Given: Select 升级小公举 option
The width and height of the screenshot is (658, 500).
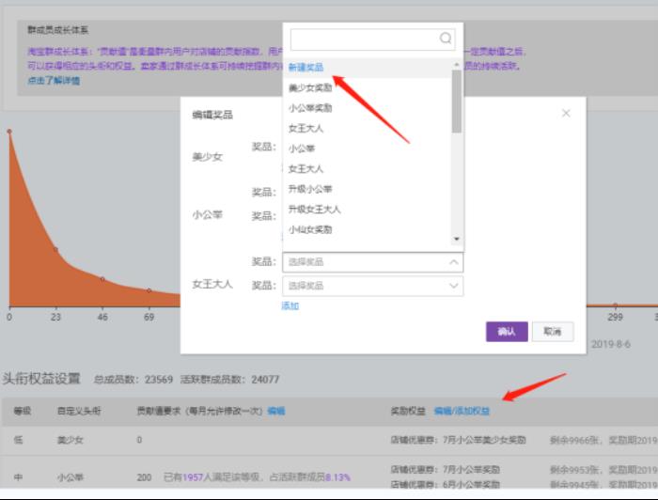Looking at the screenshot, I should tap(309, 189).
